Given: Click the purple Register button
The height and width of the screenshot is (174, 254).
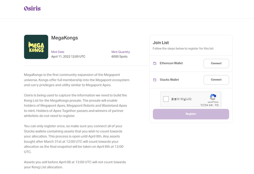Looking at the screenshot, I should pos(191,114).
